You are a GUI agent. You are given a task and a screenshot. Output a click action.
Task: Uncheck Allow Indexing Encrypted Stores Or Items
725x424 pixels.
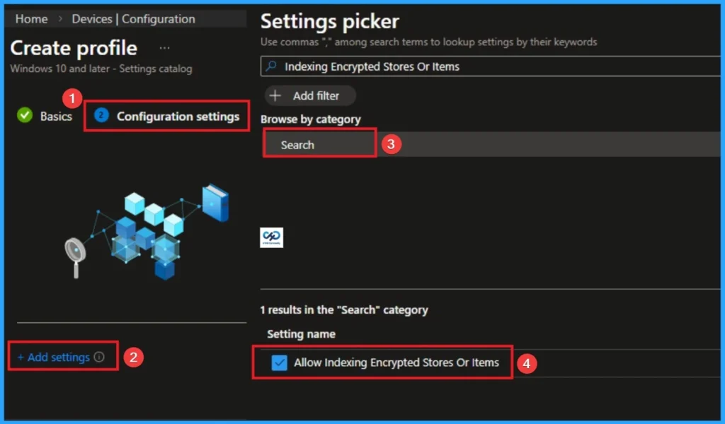click(x=279, y=362)
